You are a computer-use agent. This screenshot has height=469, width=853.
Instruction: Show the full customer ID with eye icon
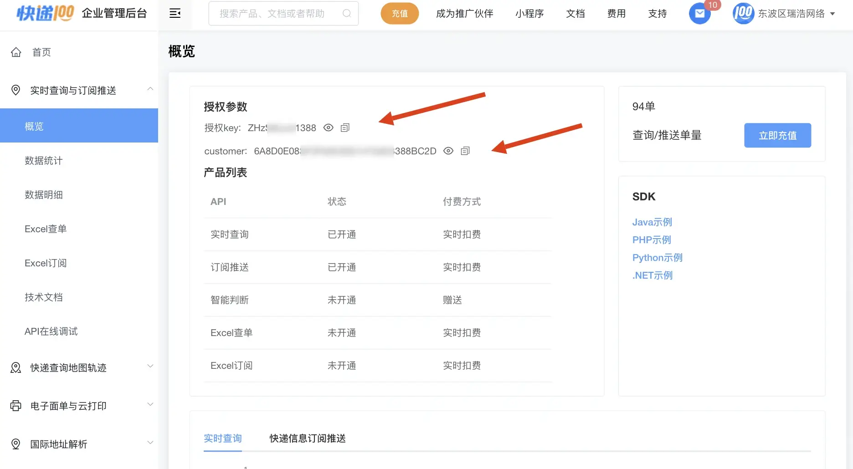[x=448, y=151]
